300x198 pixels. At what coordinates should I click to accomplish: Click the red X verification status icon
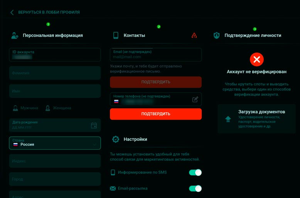click(x=256, y=59)
